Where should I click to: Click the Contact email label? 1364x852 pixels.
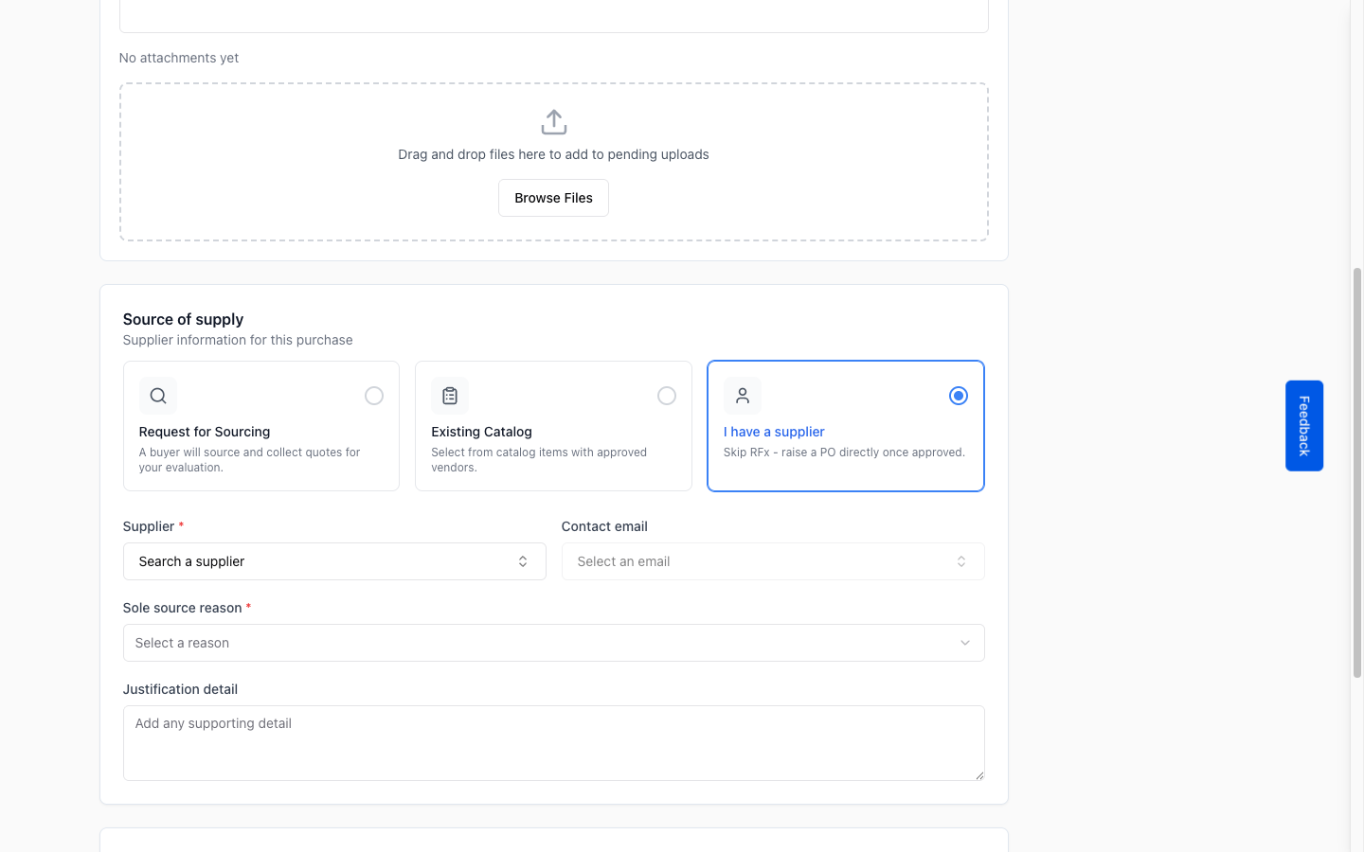604,526
